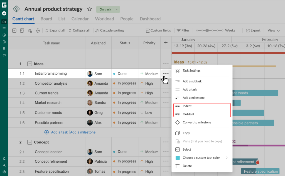Create new project with the plus icon
The image size is (285, 176).
(x=4, y=13)
